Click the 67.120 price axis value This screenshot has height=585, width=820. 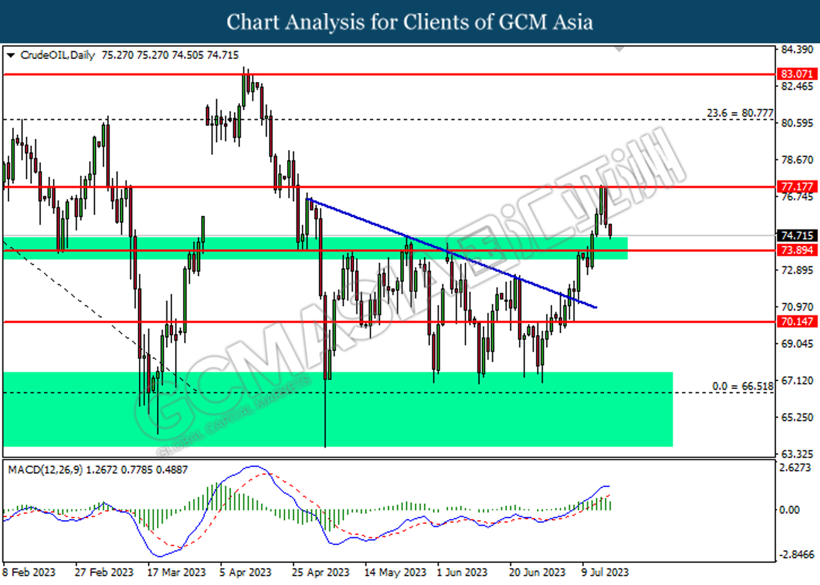pyautogui.click(x=797, y=380)
